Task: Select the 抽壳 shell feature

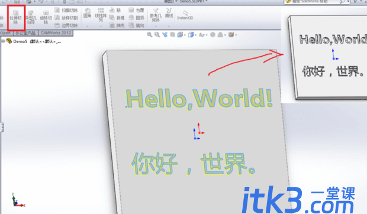Action: coord(117,25)
